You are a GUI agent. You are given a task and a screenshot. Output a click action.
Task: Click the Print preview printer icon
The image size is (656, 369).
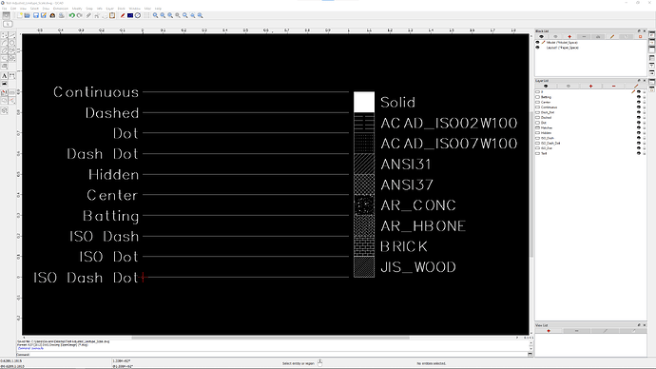pos(62,15)
